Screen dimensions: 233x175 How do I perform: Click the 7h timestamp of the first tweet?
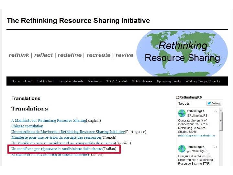tap(216, 111)
